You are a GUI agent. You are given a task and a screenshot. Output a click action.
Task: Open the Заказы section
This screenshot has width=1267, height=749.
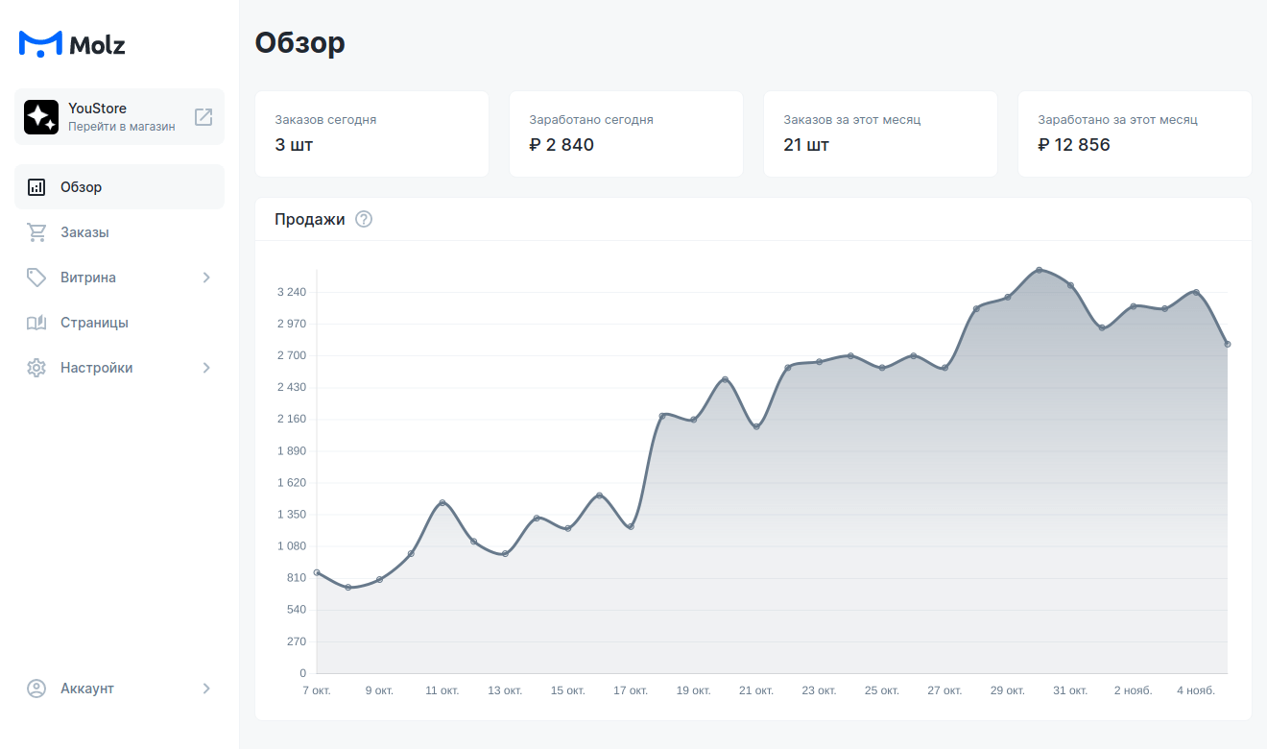click(119, 232)
